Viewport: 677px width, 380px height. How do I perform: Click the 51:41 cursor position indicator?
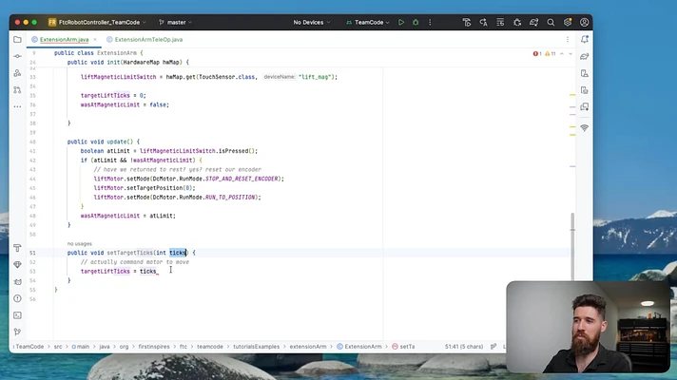point(464,347)
